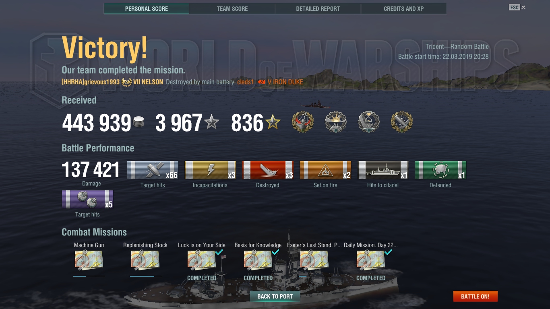Image resolution: width=550 pixels, height=309 pixels.
Task: Open the Machine Gun combat mission
Action: click(x=89, y=260)
